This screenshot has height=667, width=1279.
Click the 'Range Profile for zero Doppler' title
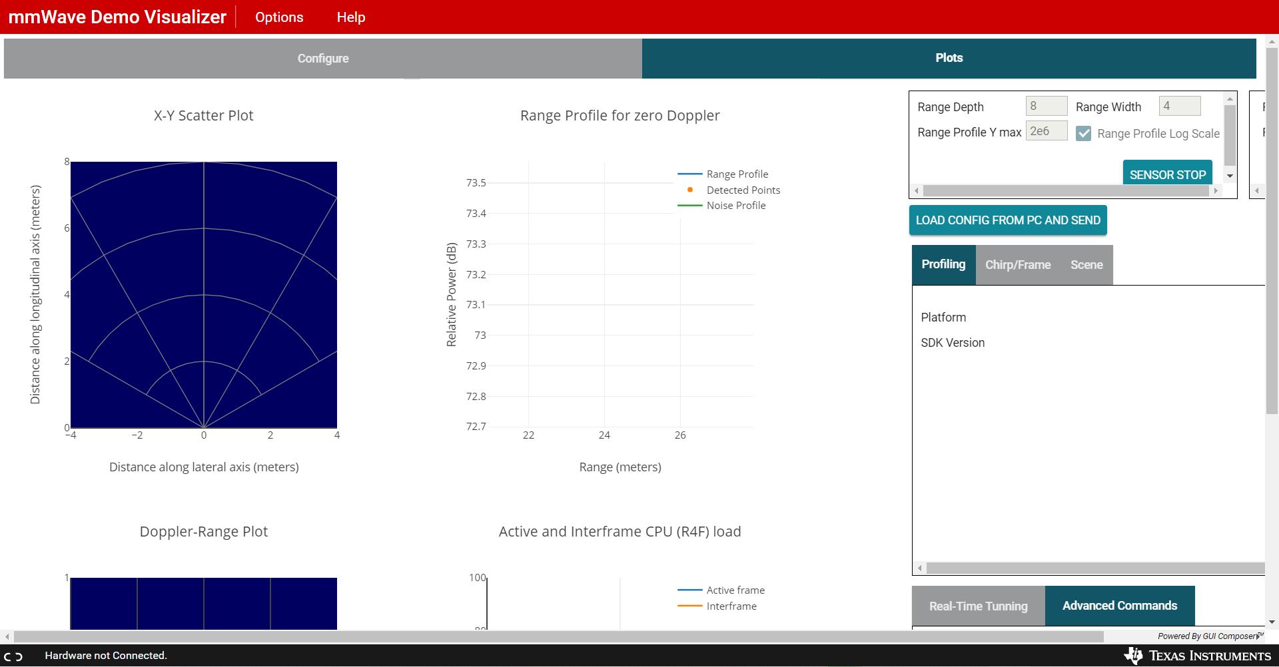tap(620, 116)
